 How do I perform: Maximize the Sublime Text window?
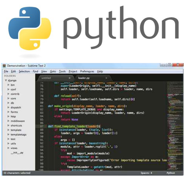(169, 65)
